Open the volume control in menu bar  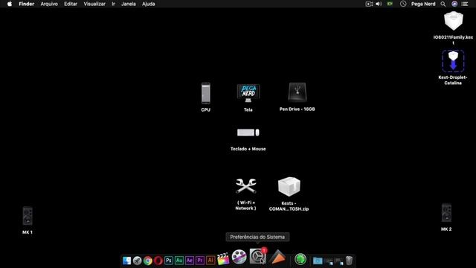click(379, 4)
